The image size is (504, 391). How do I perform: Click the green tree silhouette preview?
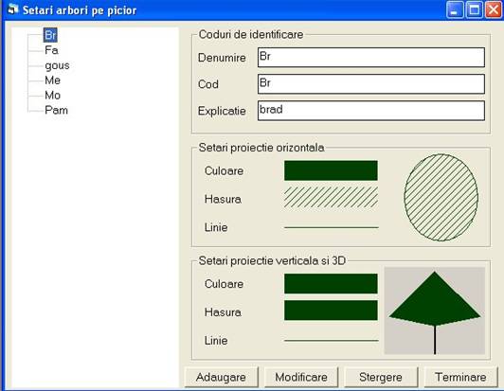point(435,311)
